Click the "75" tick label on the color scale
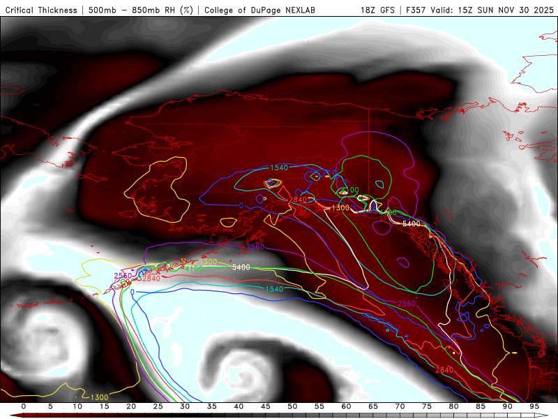 pyautogui.click(x=427, y=406)
